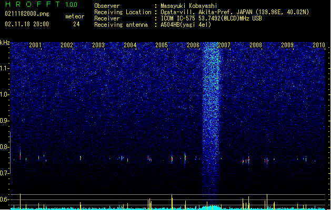
Task: Click the 0.9 kHz frequency label
Action: pyautogui.click(x=5, y=121)
